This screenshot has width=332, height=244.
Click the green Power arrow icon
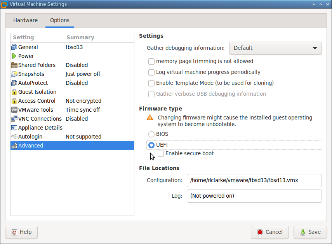14,56
